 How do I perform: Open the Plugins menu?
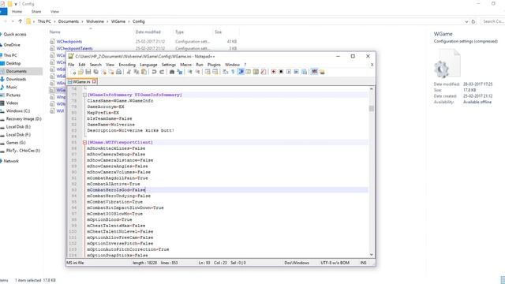[x=214, y=65]
